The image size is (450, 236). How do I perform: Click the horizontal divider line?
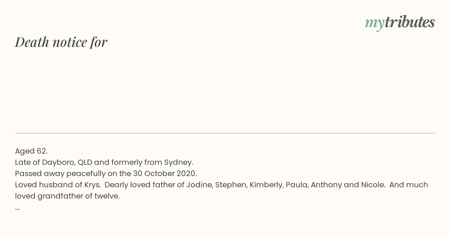(225, 133)
